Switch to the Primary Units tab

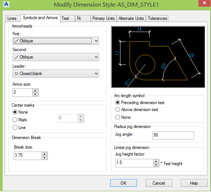103,18
